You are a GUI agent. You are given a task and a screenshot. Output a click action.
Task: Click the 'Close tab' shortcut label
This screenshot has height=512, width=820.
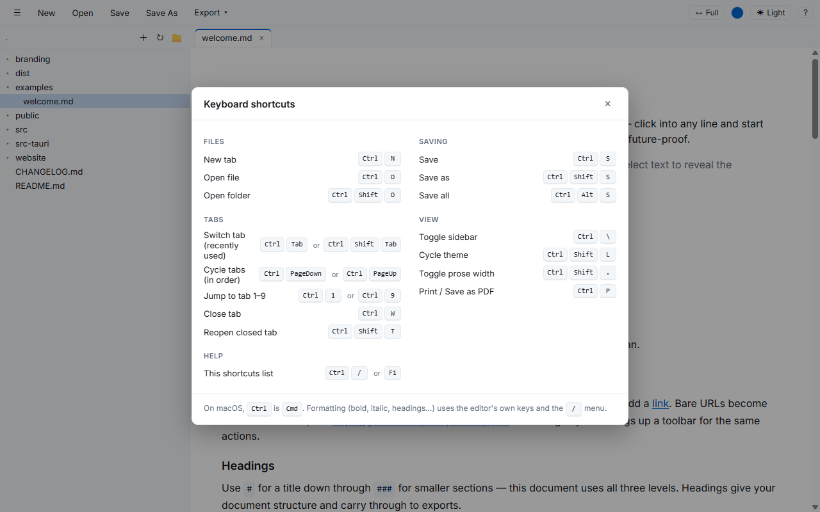coord(222,314)
